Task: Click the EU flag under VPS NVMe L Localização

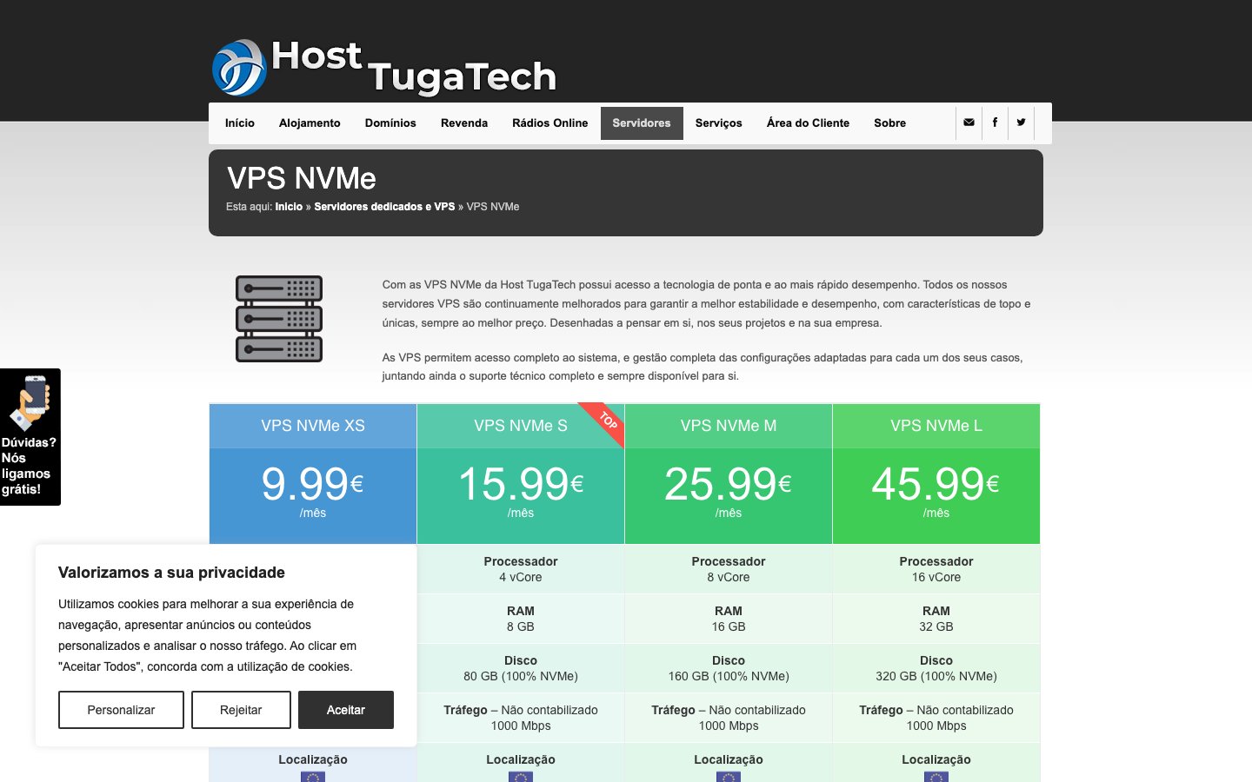Action: pyautogui.click(x=936, y=777)
